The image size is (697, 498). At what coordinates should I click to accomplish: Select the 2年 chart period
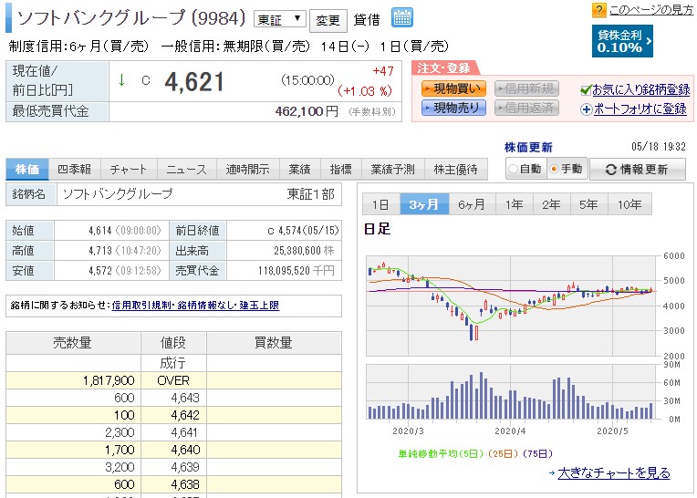(551, 204)
